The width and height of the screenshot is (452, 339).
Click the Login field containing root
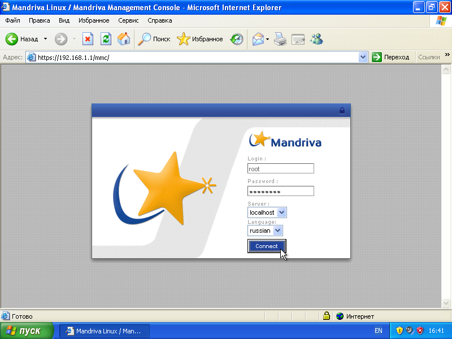(x=280, y=168)
